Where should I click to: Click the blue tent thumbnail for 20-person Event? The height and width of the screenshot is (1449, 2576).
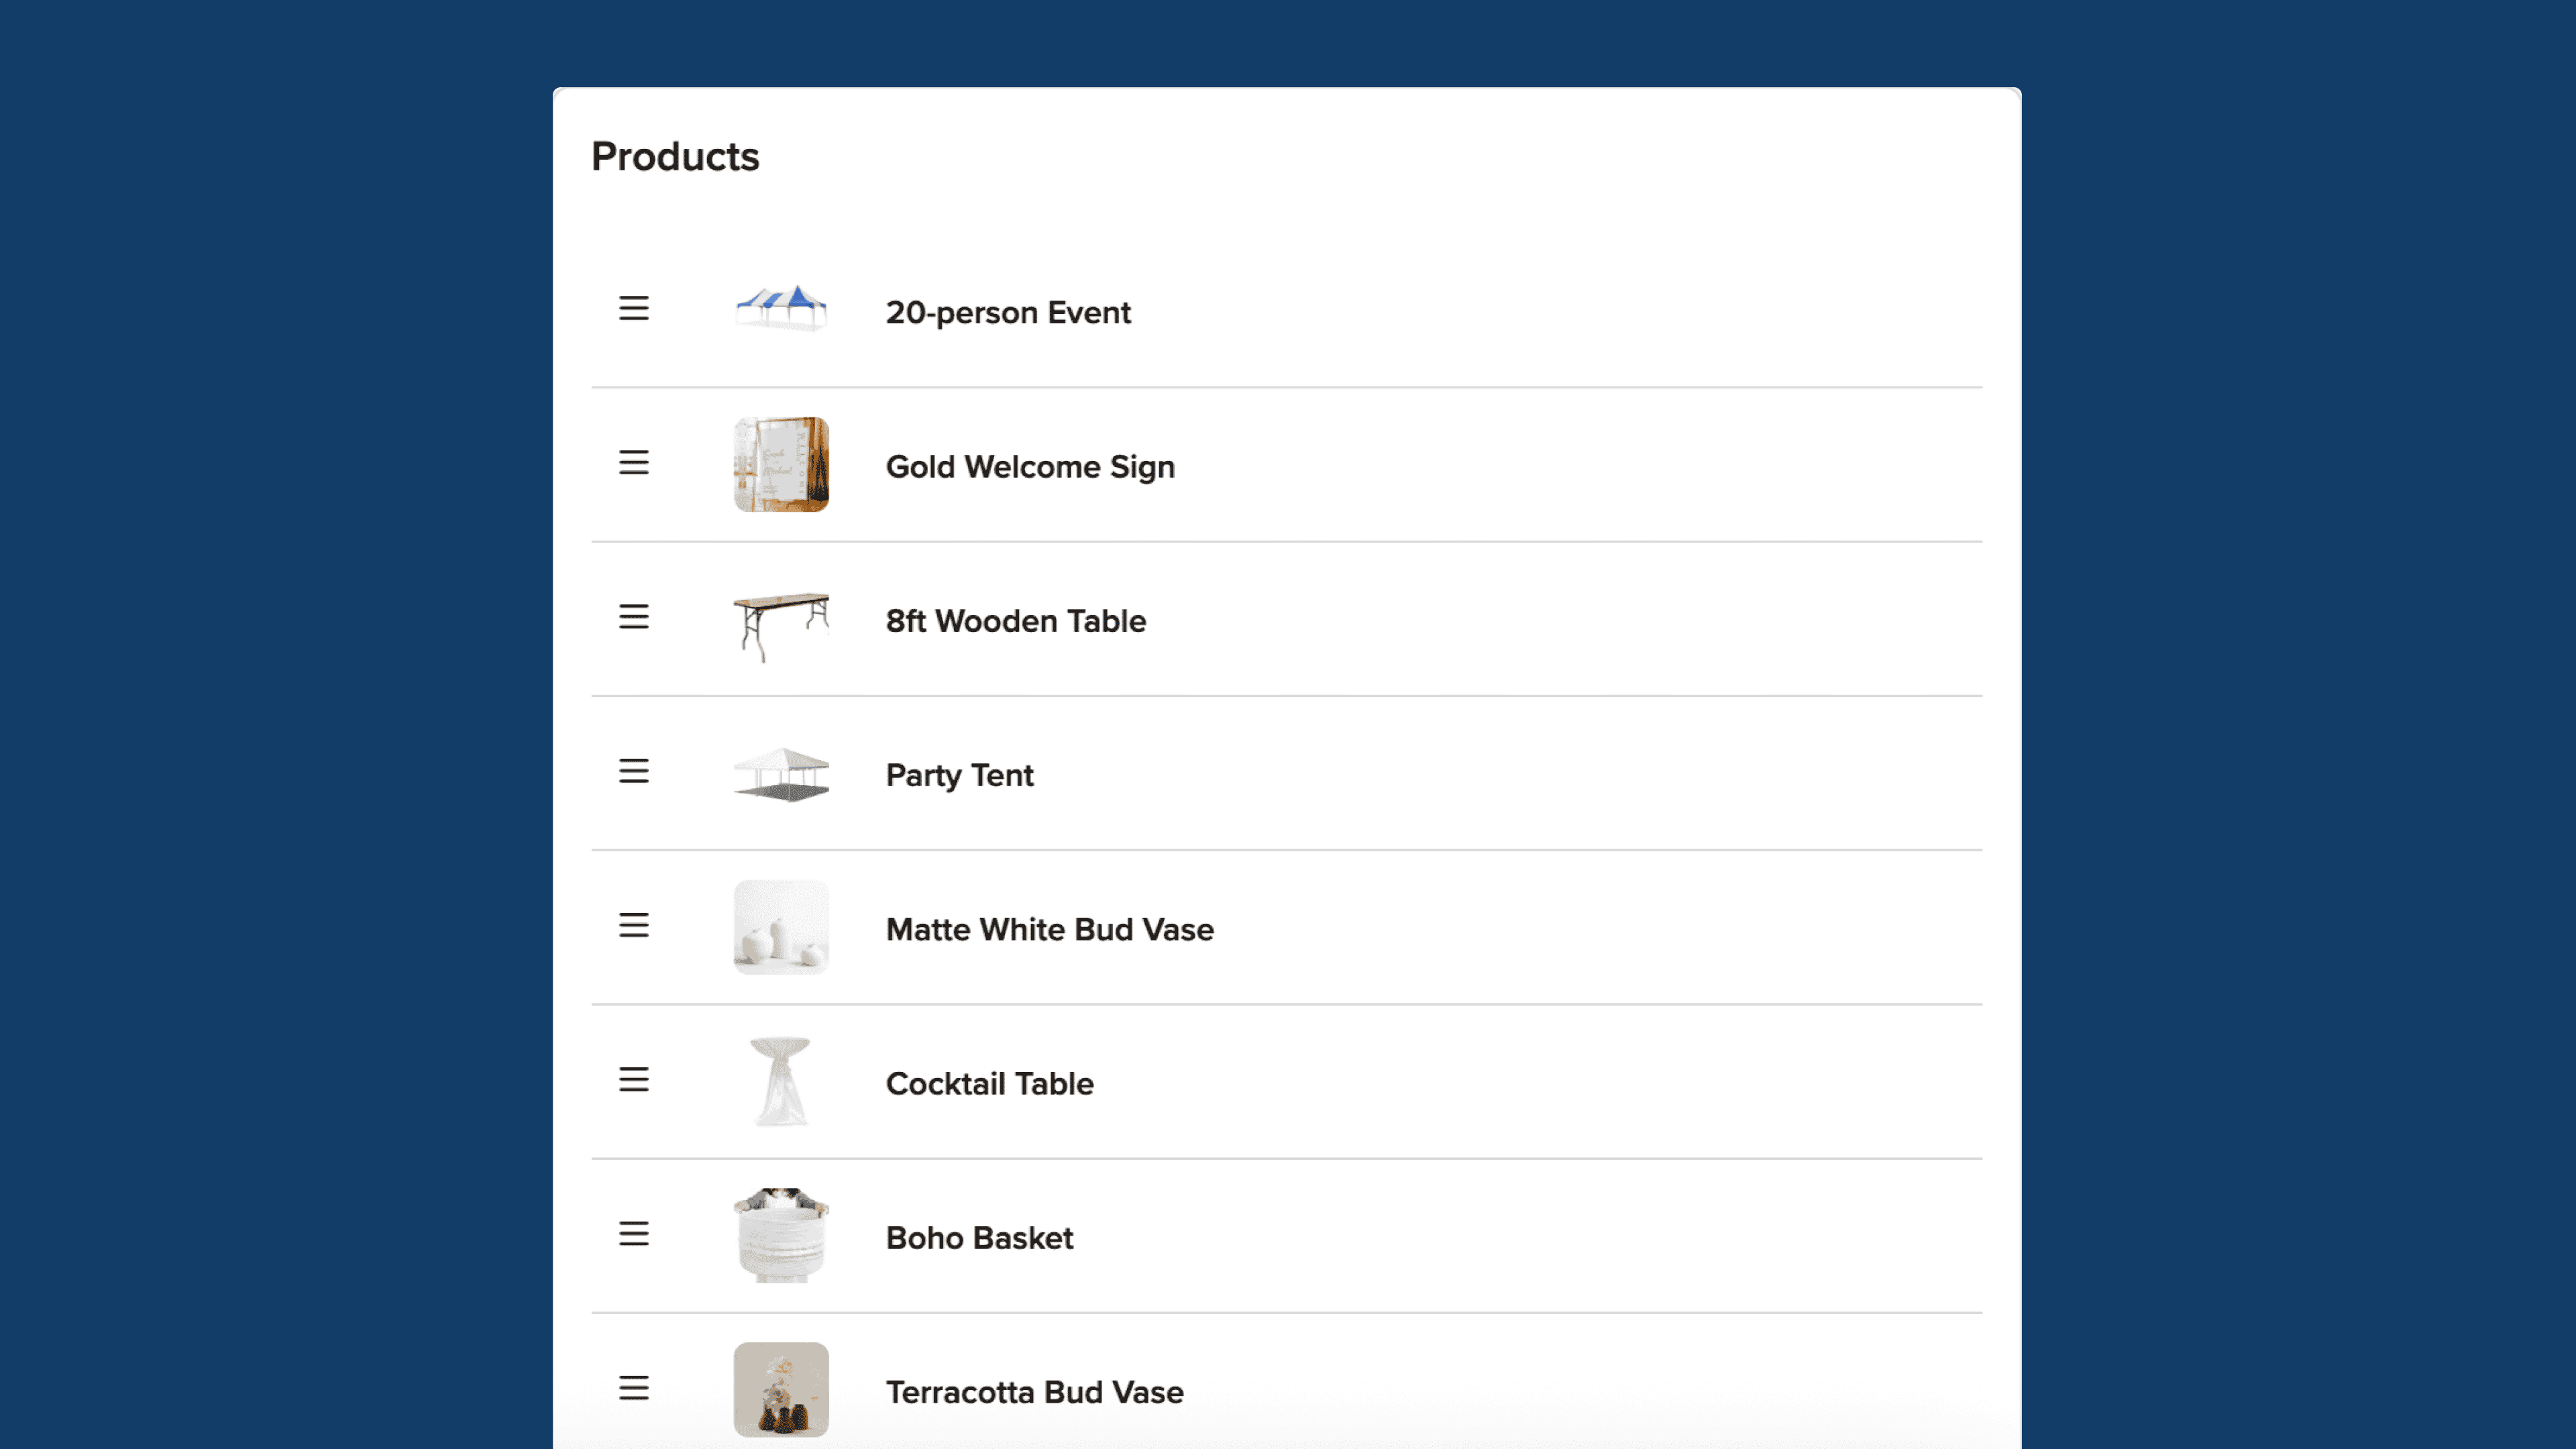coord(781,308)
